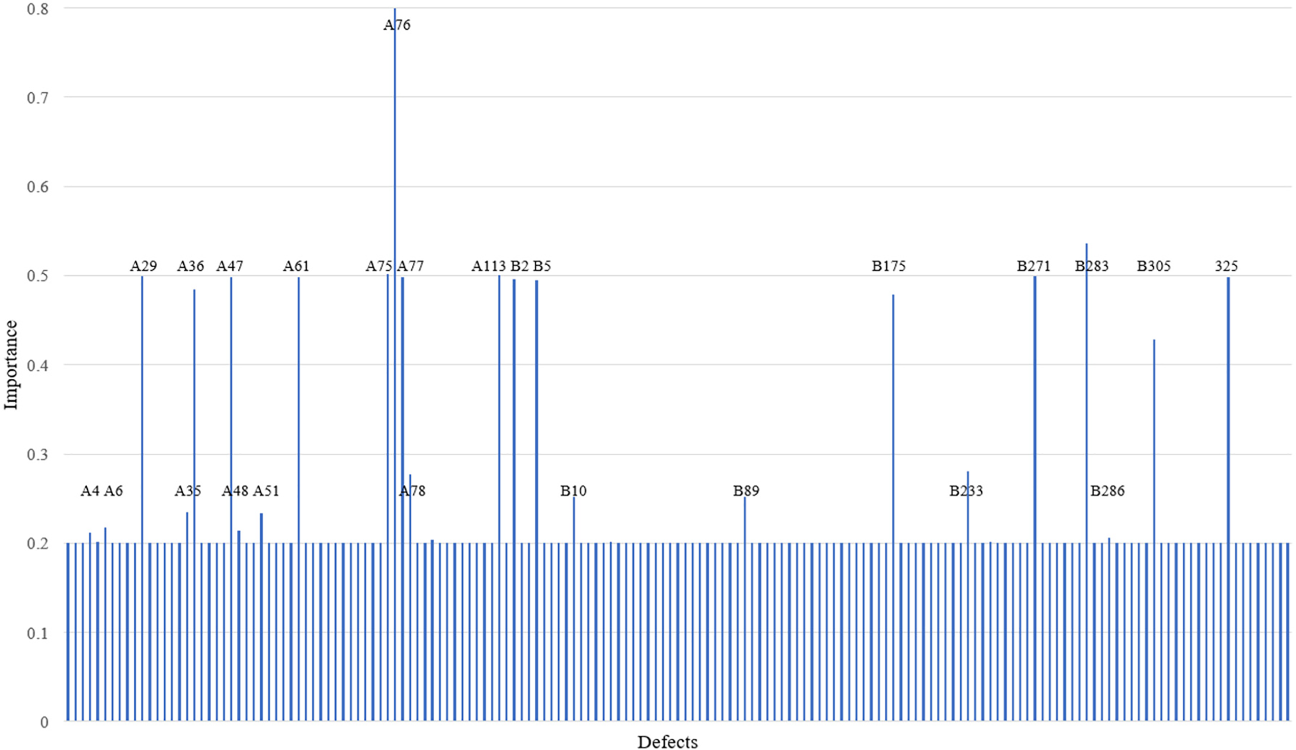Click the B271 data label
Screen dimensions: 1296x750
[x=1033, y=266]
